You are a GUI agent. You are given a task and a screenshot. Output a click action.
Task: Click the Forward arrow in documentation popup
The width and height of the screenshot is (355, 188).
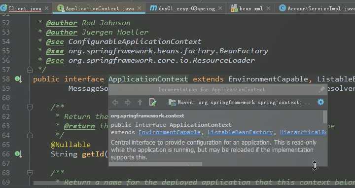(x=128, y=103)
